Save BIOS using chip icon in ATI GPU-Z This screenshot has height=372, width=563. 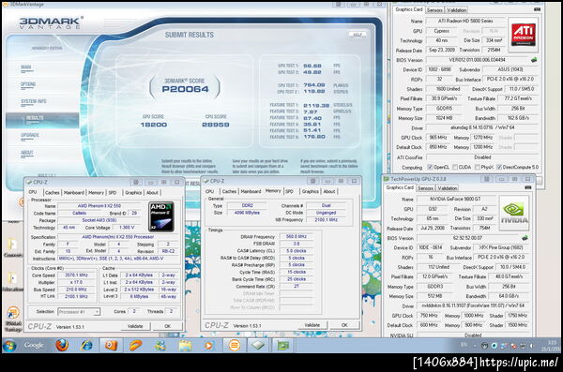534,60
